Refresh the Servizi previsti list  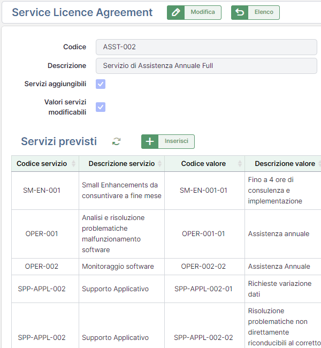pyautogui.click(x=116, y=141)
